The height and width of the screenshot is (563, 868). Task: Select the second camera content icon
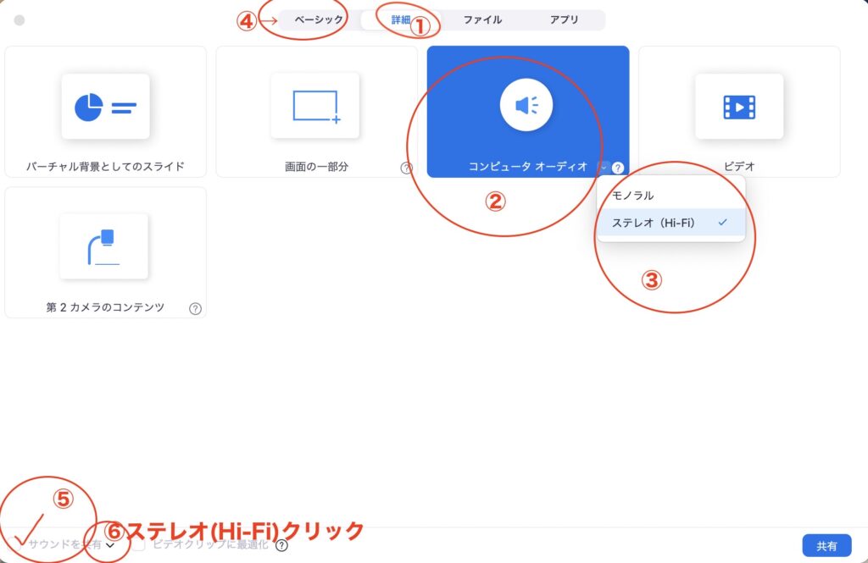coord(103,246)
